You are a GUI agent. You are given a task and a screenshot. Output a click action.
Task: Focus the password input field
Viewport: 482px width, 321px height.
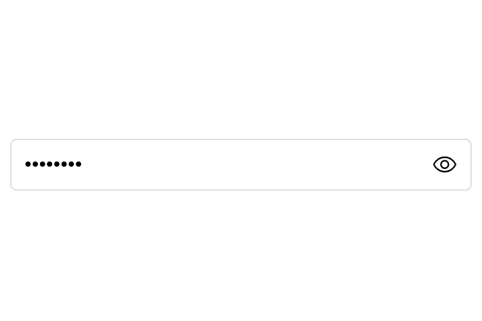(225, 164)
